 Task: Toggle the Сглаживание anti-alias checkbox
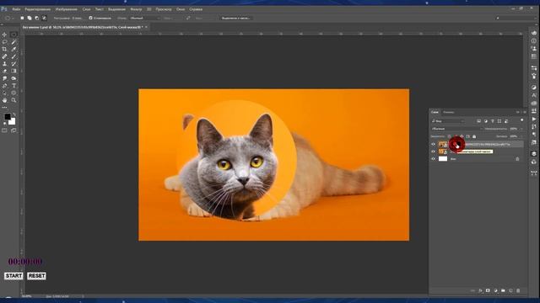coord(90,18)
